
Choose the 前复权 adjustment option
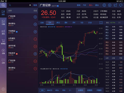(x=90, y=90)
